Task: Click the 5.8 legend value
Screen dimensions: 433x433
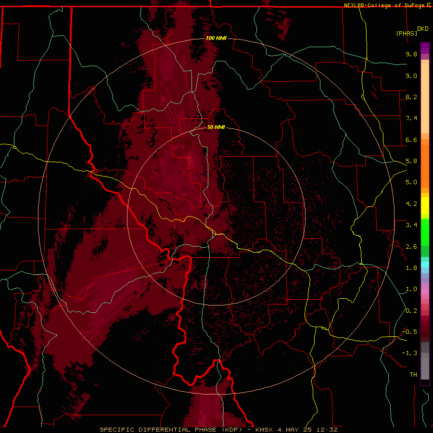Action: (411, 161)
